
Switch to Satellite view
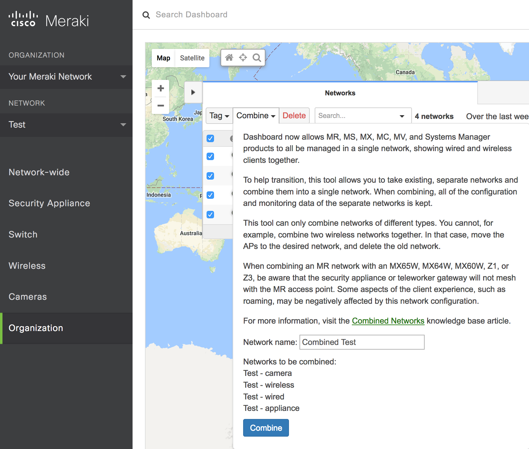point(192,58)
